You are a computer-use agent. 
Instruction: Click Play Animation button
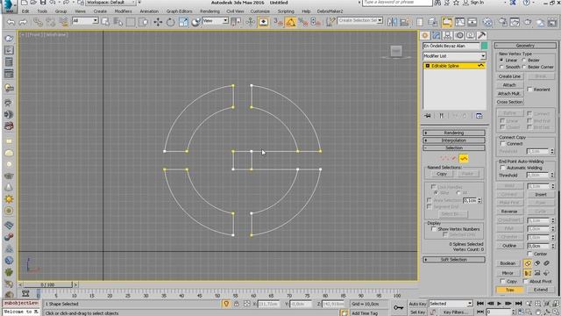click(x=499, y=304)
